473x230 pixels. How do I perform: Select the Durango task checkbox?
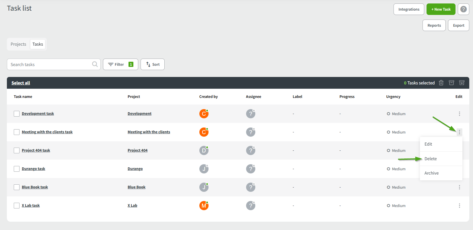[17, 169]
